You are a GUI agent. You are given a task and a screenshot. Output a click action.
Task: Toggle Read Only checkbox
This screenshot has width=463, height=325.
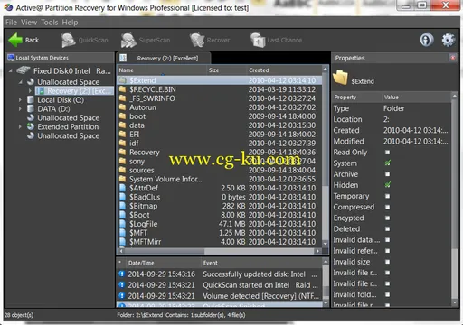[387, 153]
